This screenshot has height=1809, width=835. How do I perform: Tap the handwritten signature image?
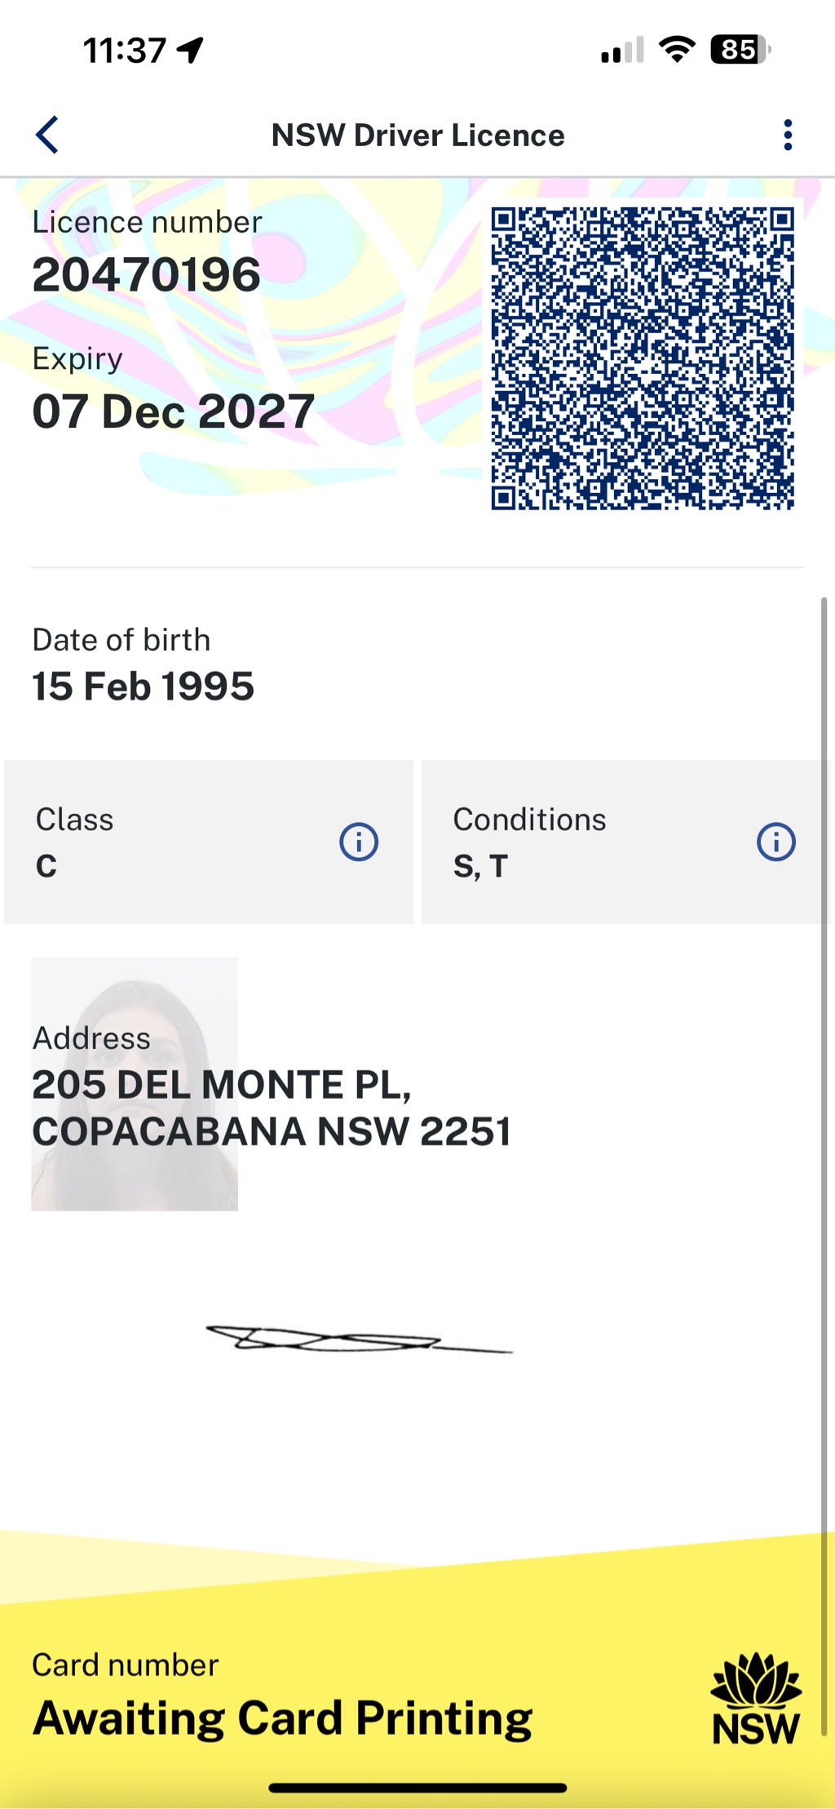[x=359, y=1339]
